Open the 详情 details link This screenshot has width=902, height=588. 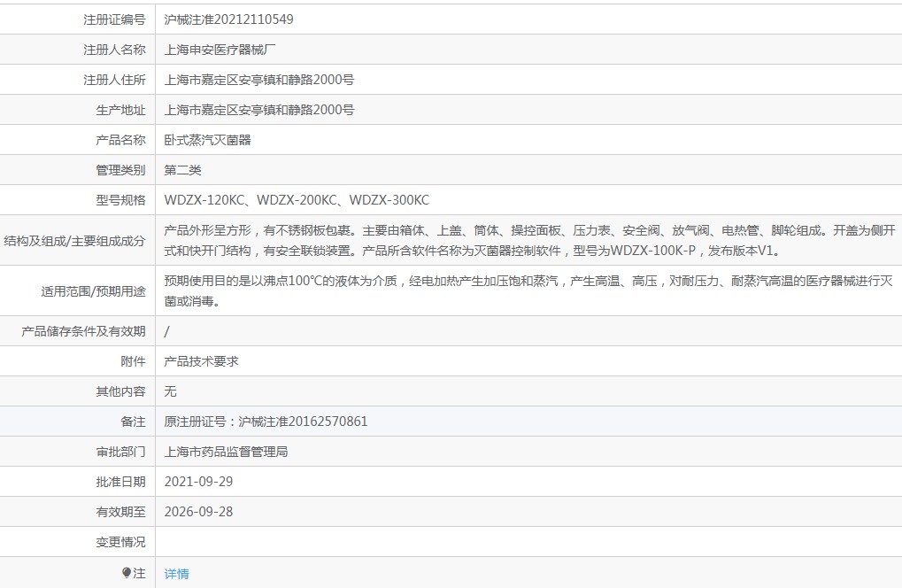176,574
